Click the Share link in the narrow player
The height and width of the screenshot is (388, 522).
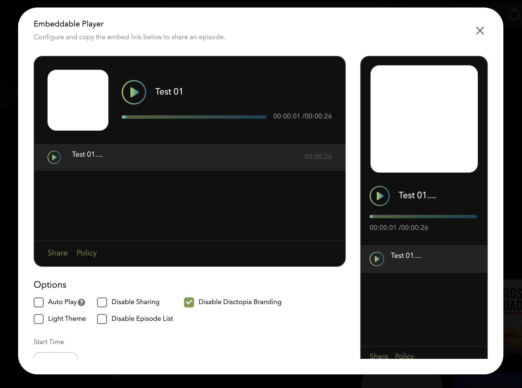click(x=379, y=356)
